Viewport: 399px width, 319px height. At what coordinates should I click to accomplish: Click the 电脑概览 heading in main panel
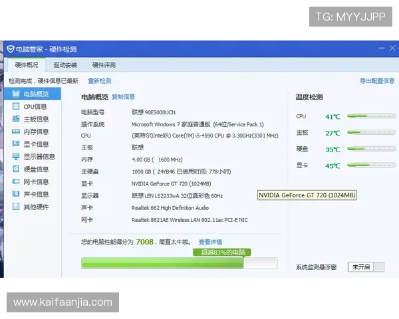94,97
